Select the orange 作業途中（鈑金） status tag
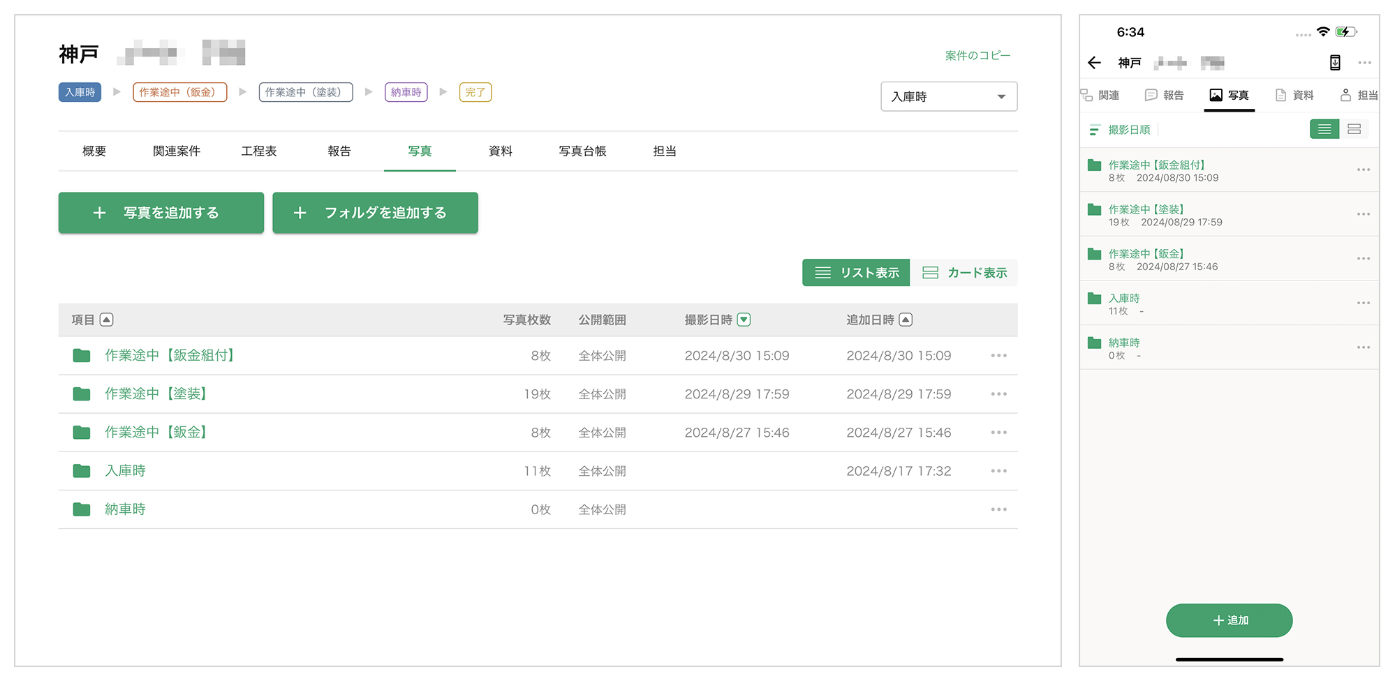The width and height of the screenshot is (1395, 681). click(x=180, y=92)
